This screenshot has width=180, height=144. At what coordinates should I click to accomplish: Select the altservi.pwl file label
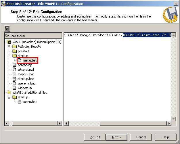tap(26, 70)
